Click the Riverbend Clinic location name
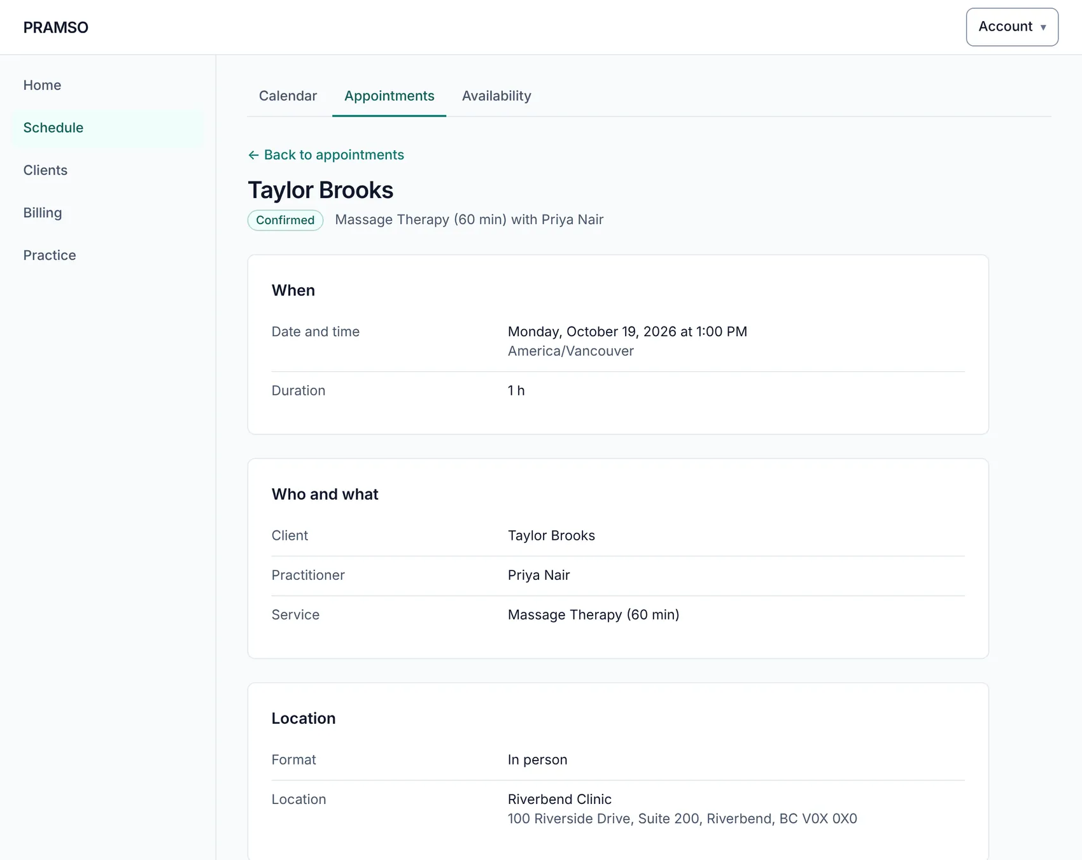 [x=559, y=800]
